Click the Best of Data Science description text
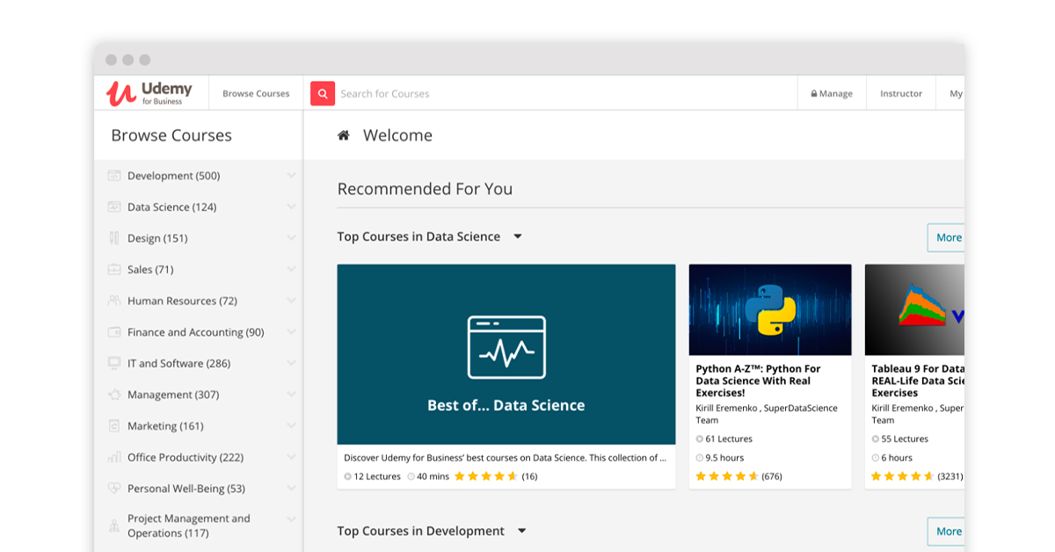The width and height of the screenshot is (1055, 552). pyautogui.click(x=505, y=457)
